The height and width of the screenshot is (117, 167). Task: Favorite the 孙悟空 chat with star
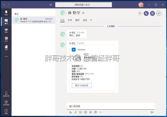[83, 13]
